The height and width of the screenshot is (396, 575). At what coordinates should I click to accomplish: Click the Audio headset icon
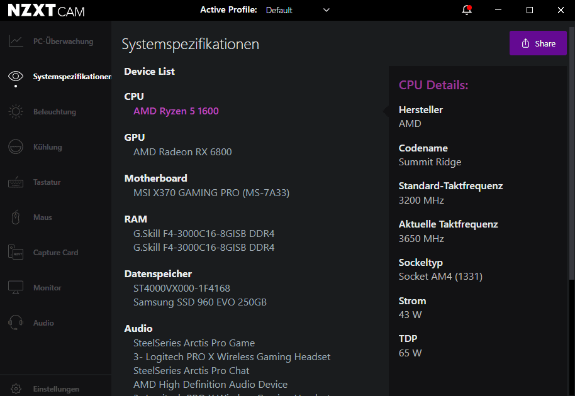click(x=16, y=322)
